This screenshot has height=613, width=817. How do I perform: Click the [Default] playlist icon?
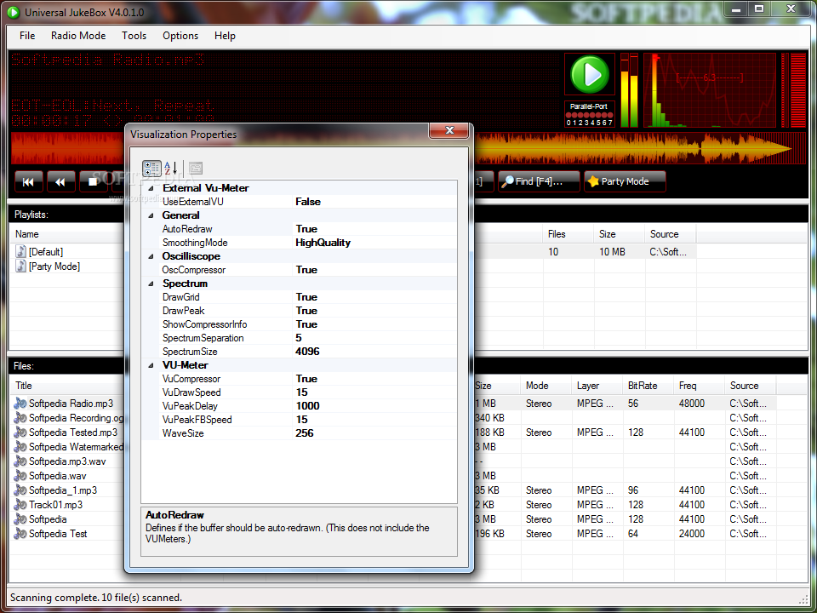pyautogui.click(x=20, y=252)
